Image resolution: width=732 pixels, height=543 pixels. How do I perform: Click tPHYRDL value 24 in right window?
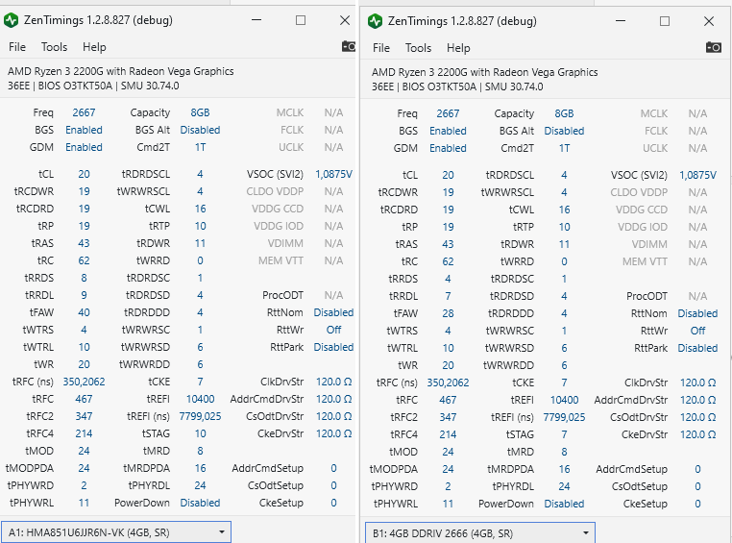564,486
